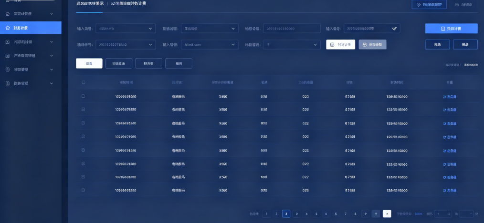Click the gray button beside the white 财务计费 button
Screen dimensions: 484x223
click(x=372, y=45)
